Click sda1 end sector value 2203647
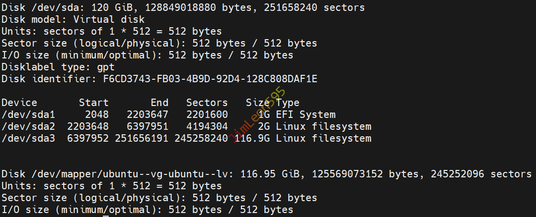536x217 pixels. pos(148,115)
